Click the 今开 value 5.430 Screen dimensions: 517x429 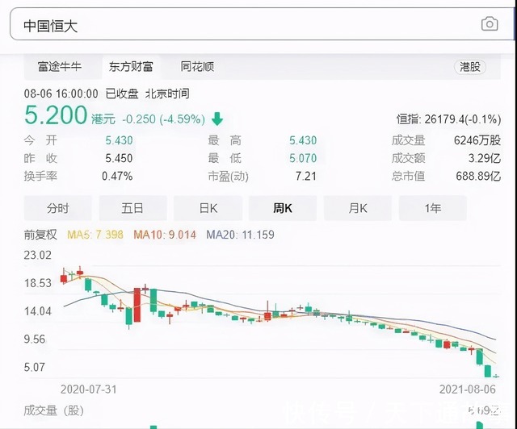click(119, 140)
